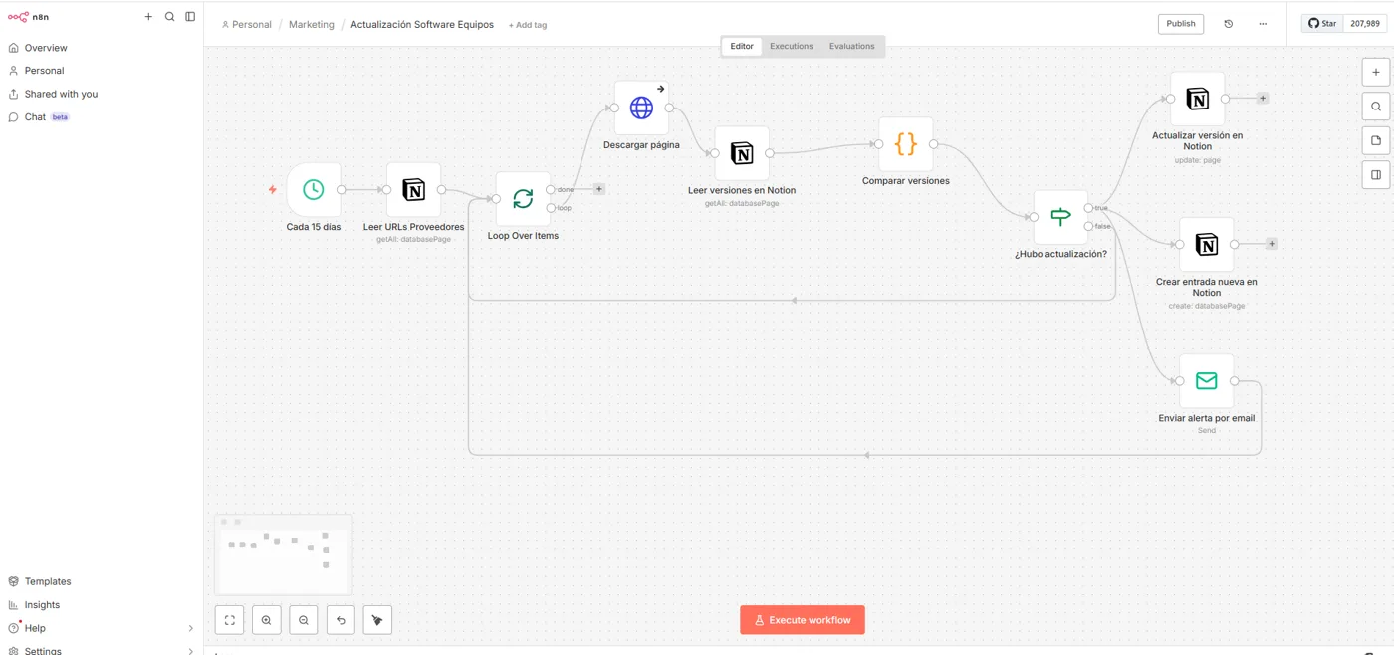Zoom in on the canvas
The height and width of the screenshot is (655, 1394).
267,620
